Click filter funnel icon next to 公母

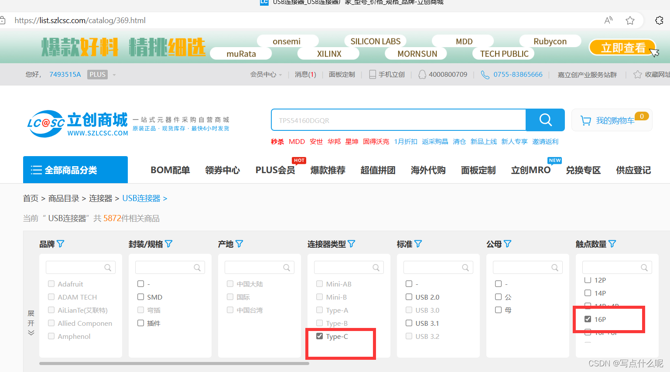(x=508, y=244)
